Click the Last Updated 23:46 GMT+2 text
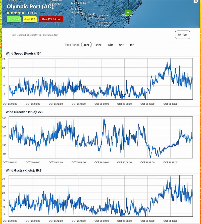This screenshot has width=201, height=224. (x=26, y=35)
